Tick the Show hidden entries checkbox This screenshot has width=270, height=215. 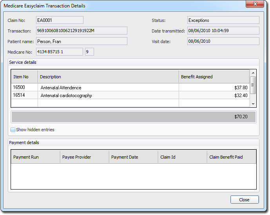point(13,130)
